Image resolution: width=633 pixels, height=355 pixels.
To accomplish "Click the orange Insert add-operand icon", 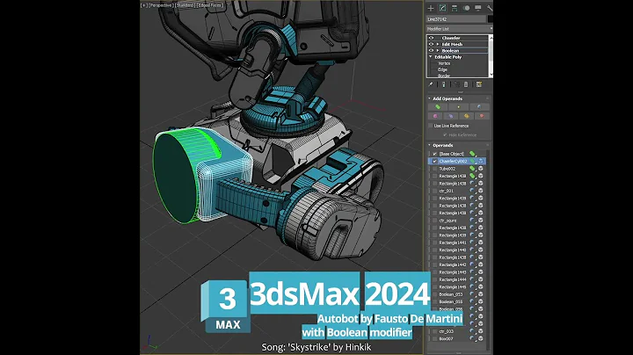I will pyautogui.click(x=467, y=116).
